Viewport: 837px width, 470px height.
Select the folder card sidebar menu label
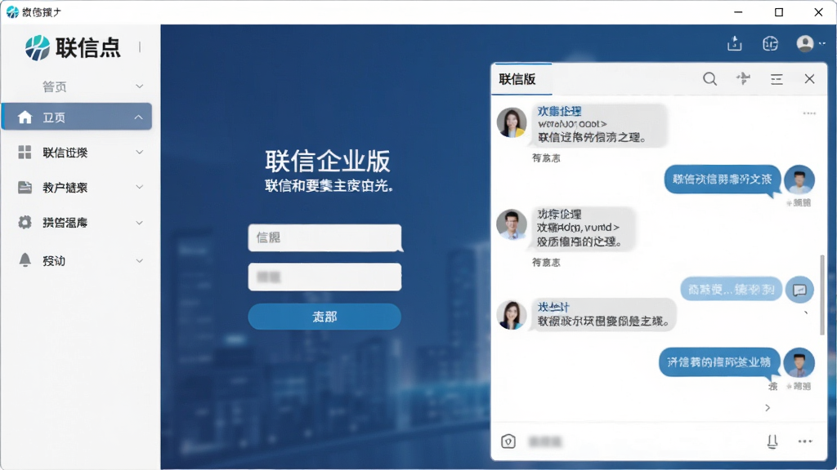coord(65,188)
